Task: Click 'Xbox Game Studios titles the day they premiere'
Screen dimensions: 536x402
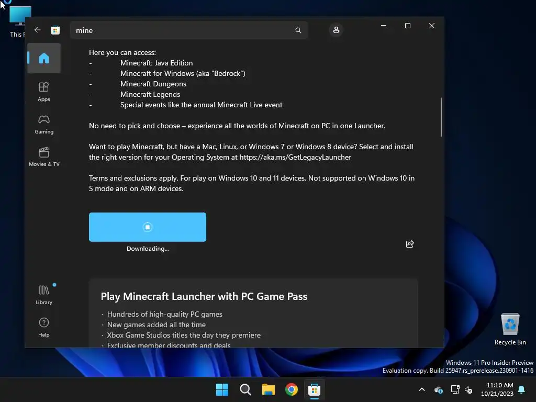Action: [x=184, y=335]
